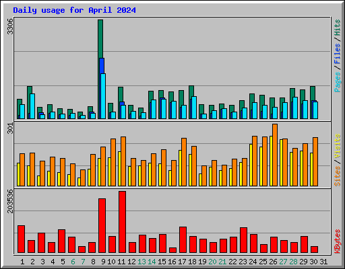Click the red KBytes bar for day 1
The height and width of the screenshot is (269, 345).
coord(21,239)
